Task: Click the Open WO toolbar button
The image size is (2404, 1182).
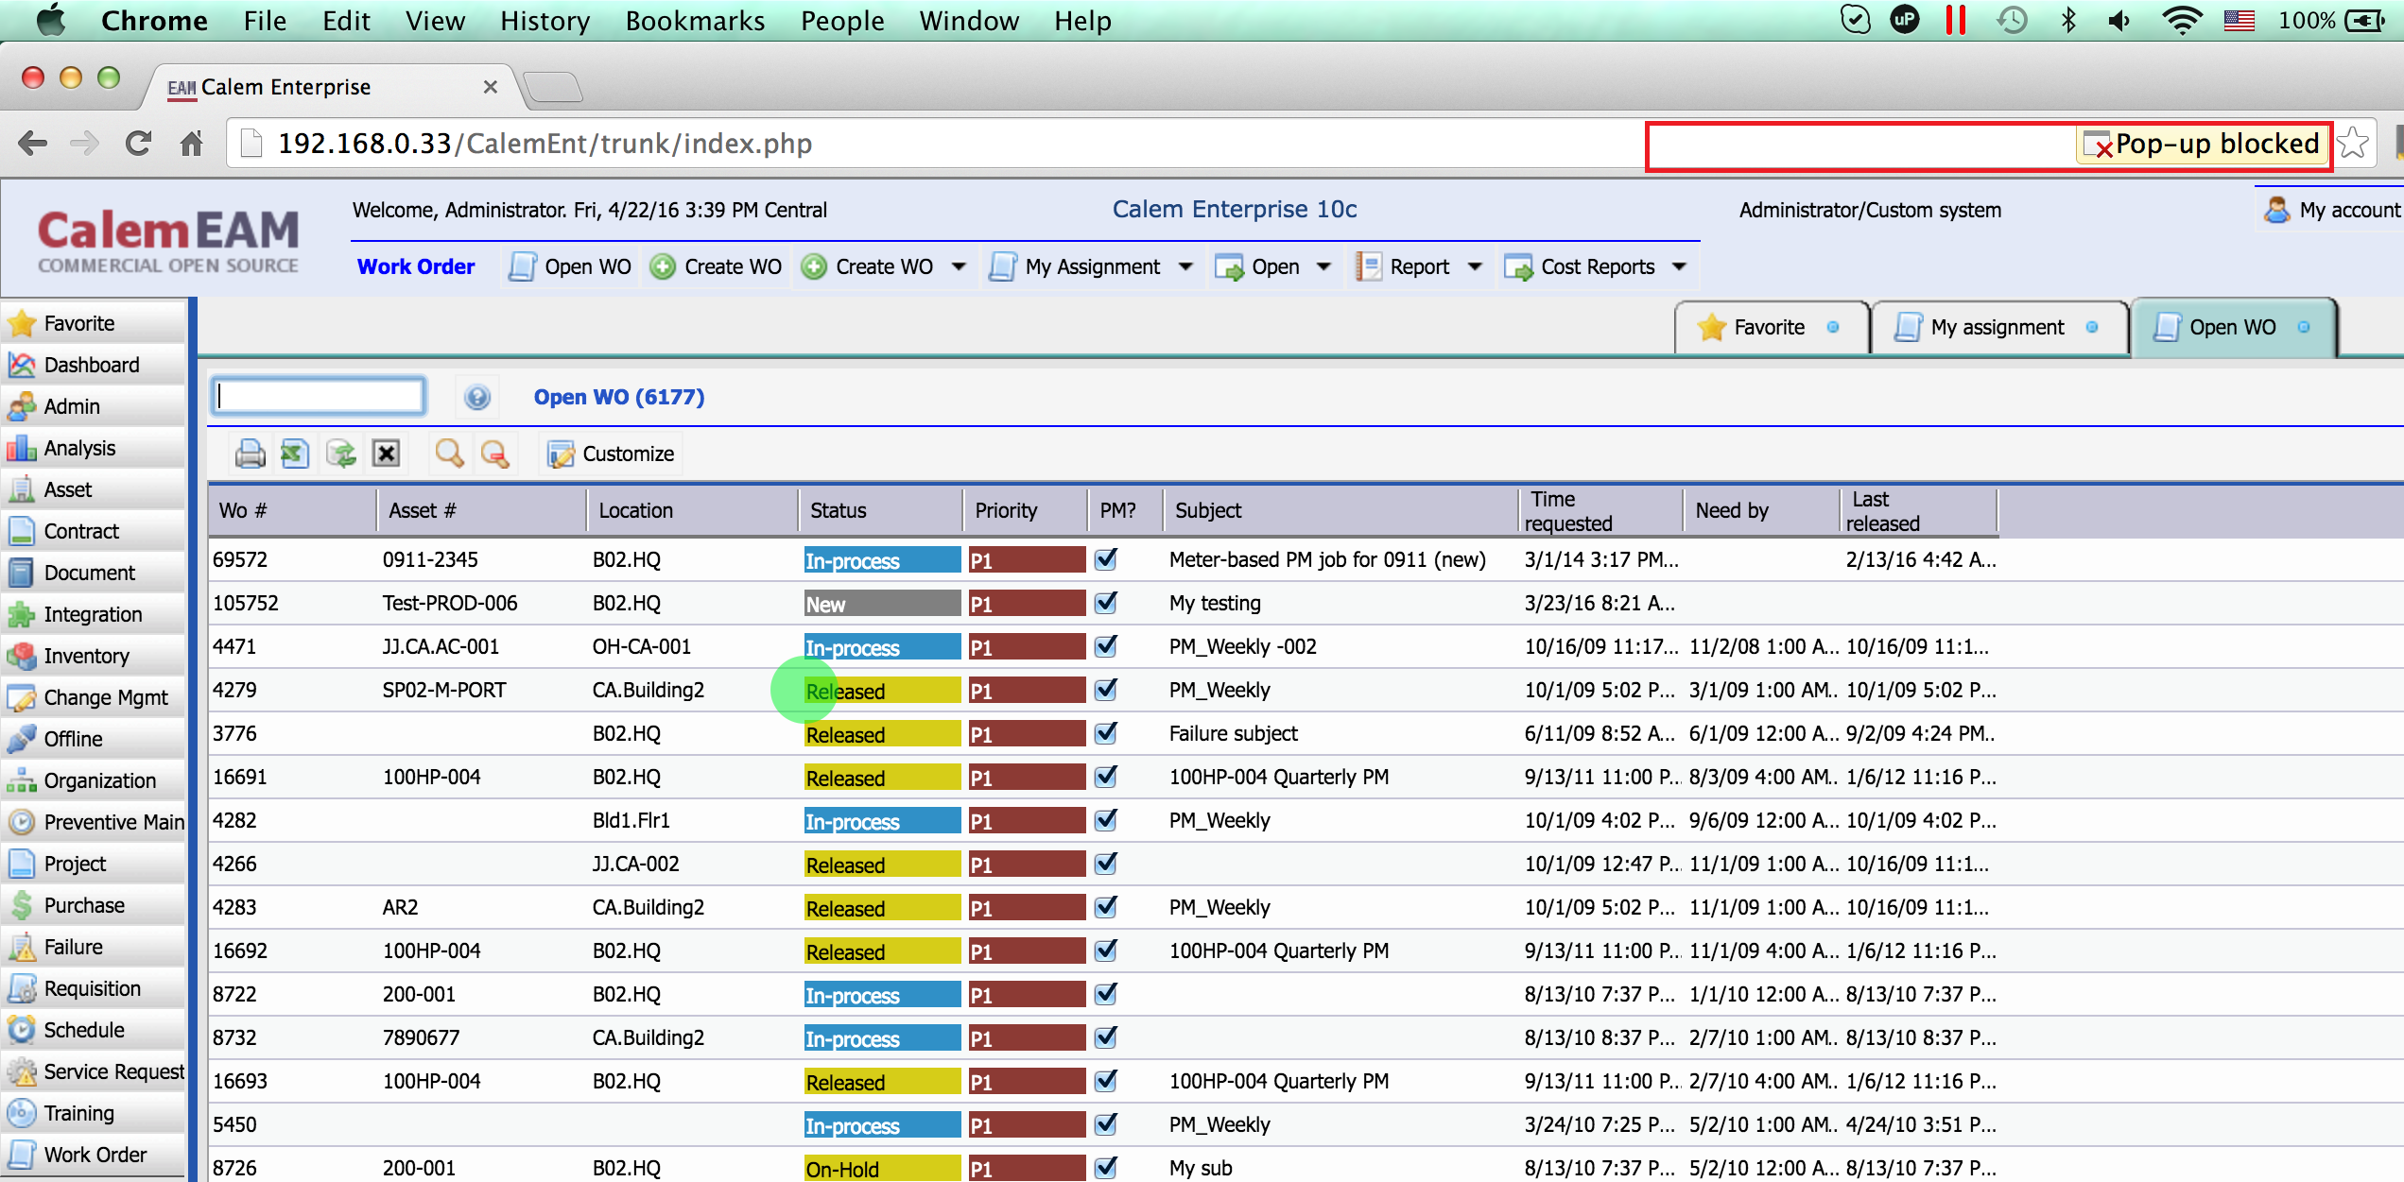Action: click(570, 267)
